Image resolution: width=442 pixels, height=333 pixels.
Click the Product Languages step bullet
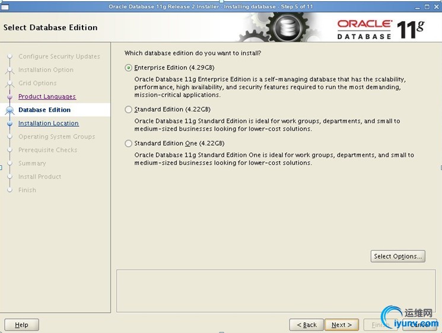pos(10,97)
